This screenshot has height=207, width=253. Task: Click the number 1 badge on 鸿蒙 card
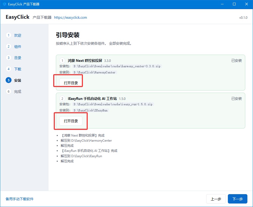coord(62,61)
